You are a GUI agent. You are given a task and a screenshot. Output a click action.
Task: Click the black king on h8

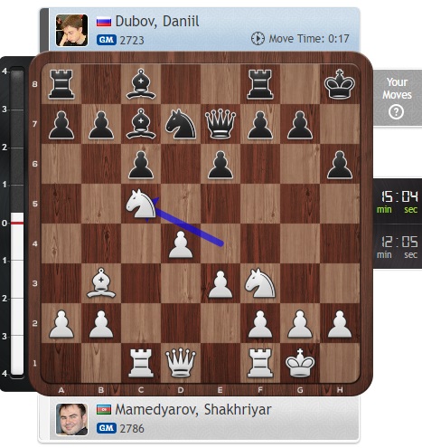[340, 84]
